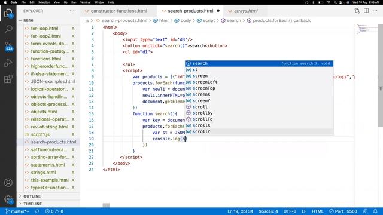
Task: Switch to constructor-functions.html tab
Action: tap(118, 11)
